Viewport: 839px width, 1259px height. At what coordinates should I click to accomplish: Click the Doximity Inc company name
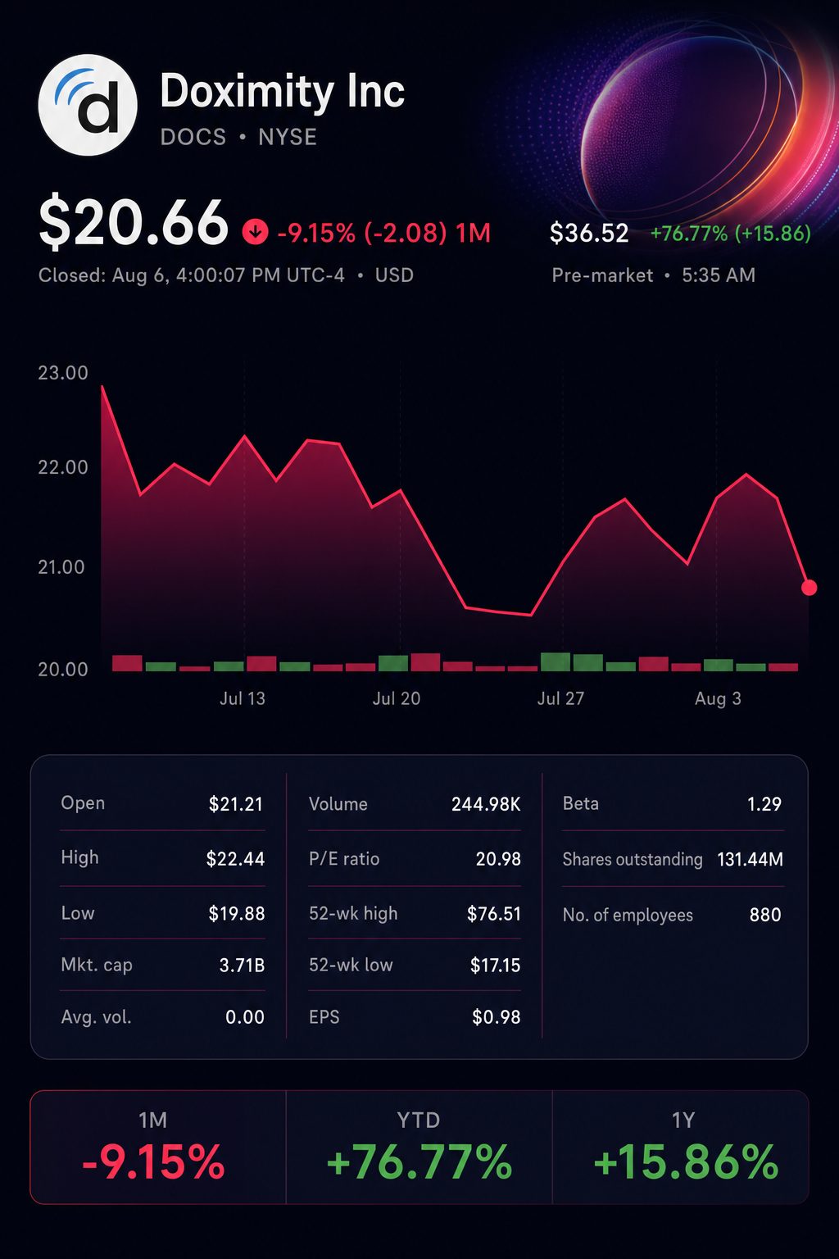pyautogui.click(x=283, y=90)
